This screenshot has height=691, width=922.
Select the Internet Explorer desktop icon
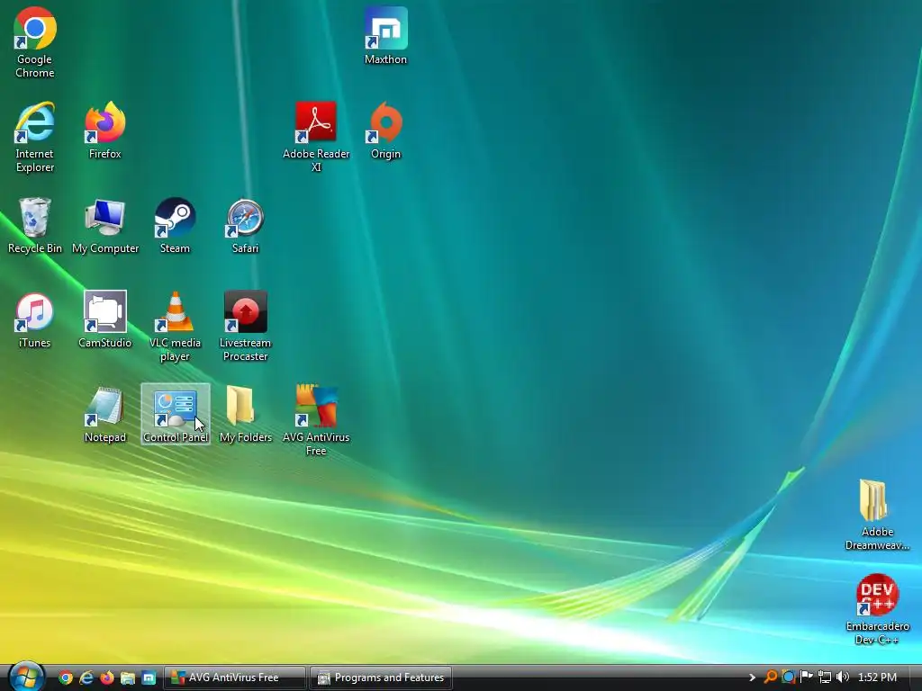[35, 137]
